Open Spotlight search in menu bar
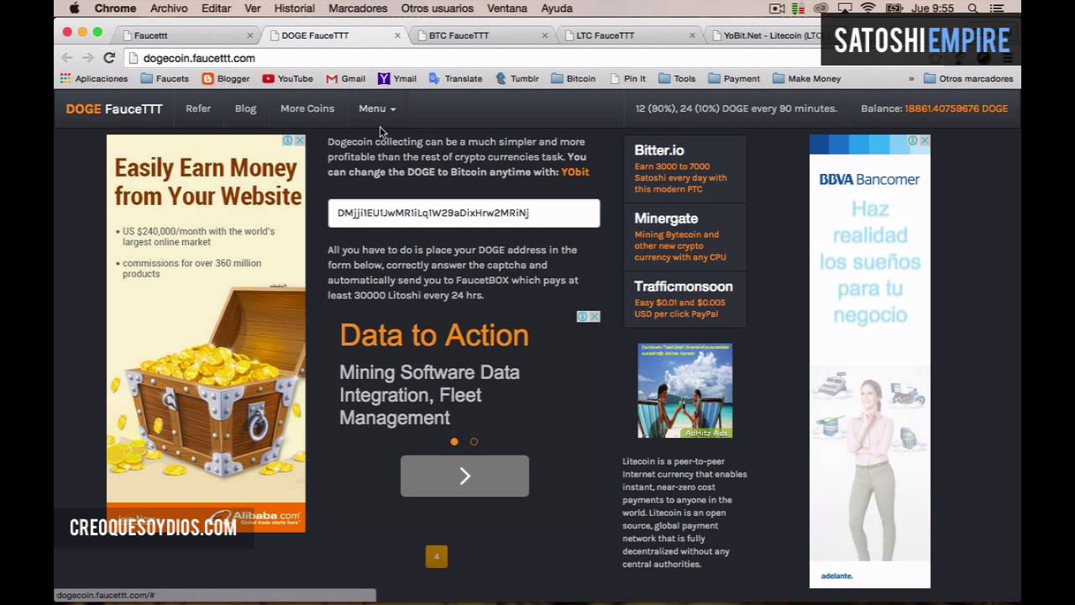This screenshot has height=605, width=1075. pos(973,8)
